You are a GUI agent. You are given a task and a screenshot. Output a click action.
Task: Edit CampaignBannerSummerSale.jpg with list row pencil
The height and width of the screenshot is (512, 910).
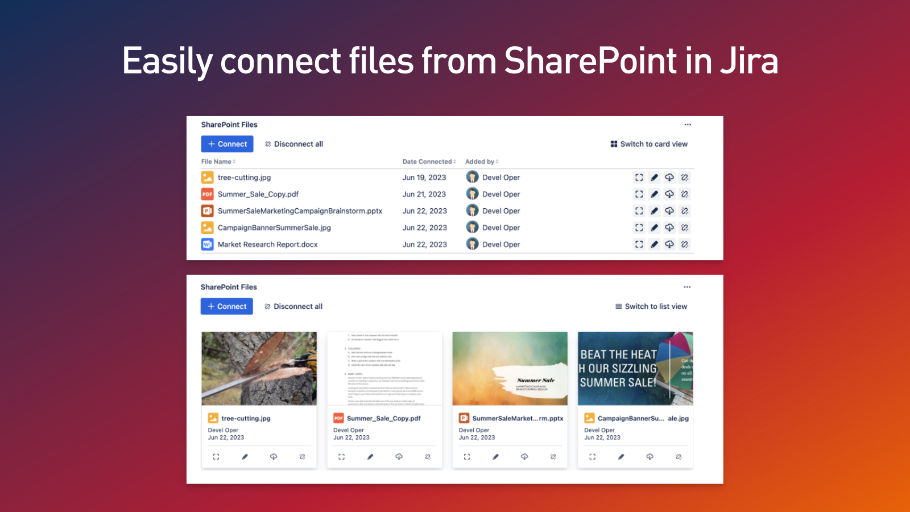click(655, 228)
